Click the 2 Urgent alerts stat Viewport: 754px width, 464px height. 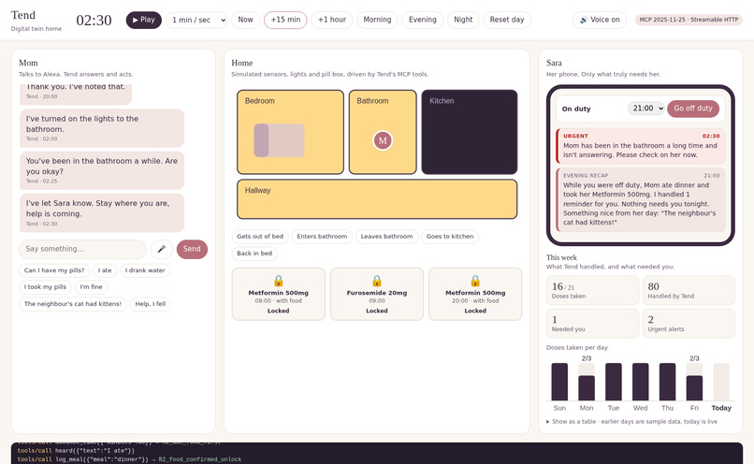(x=689, y=324)
